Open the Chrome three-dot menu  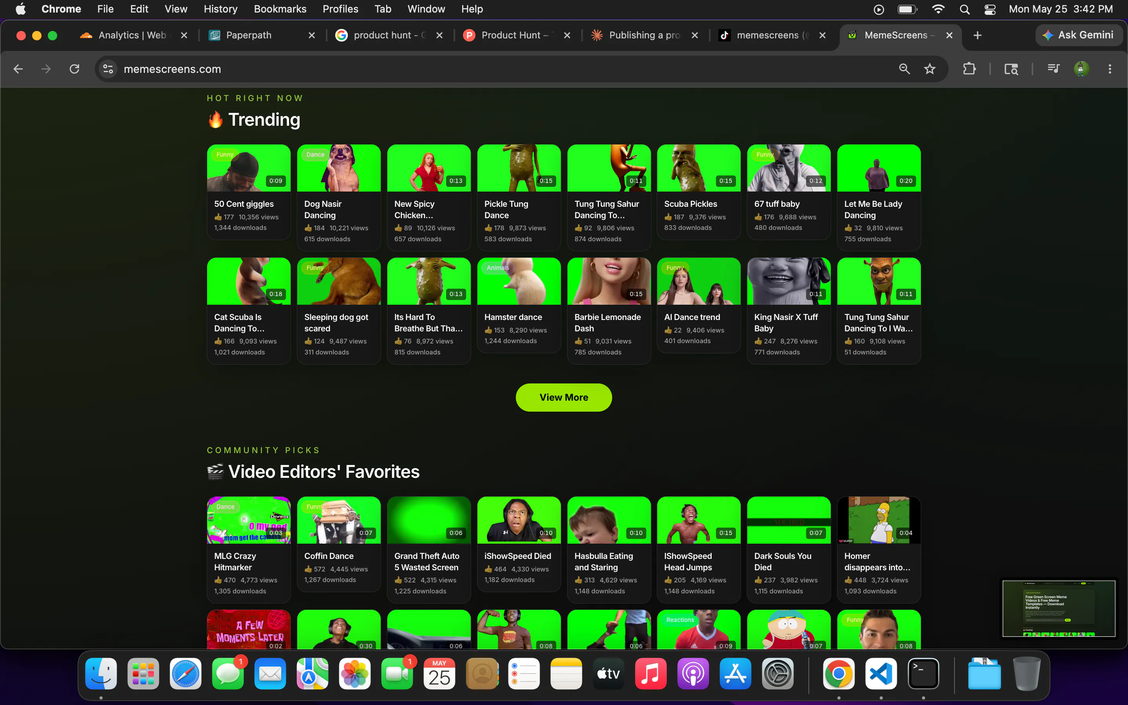point(1110,69)
